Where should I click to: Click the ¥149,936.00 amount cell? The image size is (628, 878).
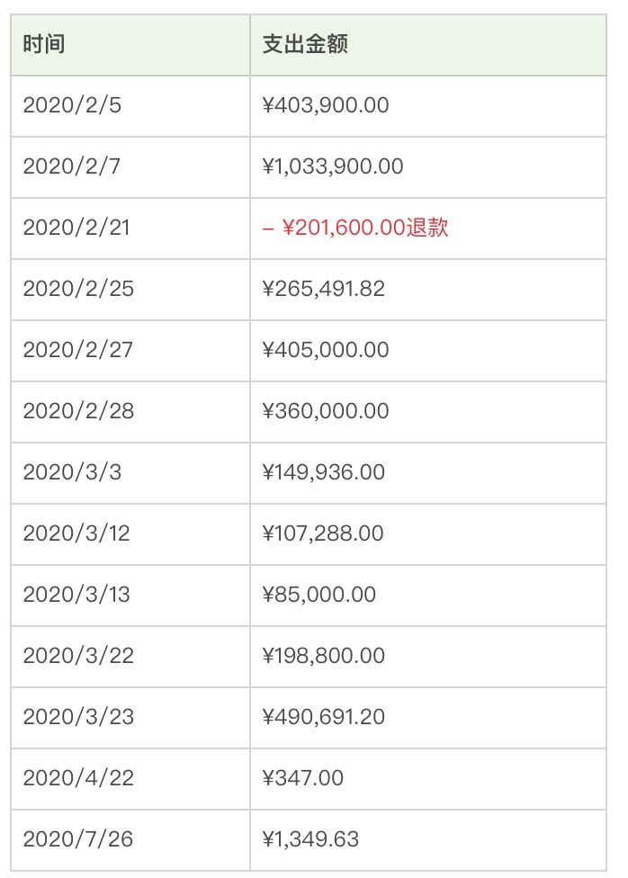point(324,472)
